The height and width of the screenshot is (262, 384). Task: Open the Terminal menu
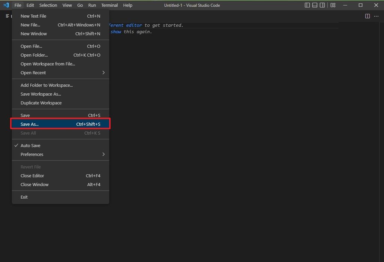(x=109, y=5)
